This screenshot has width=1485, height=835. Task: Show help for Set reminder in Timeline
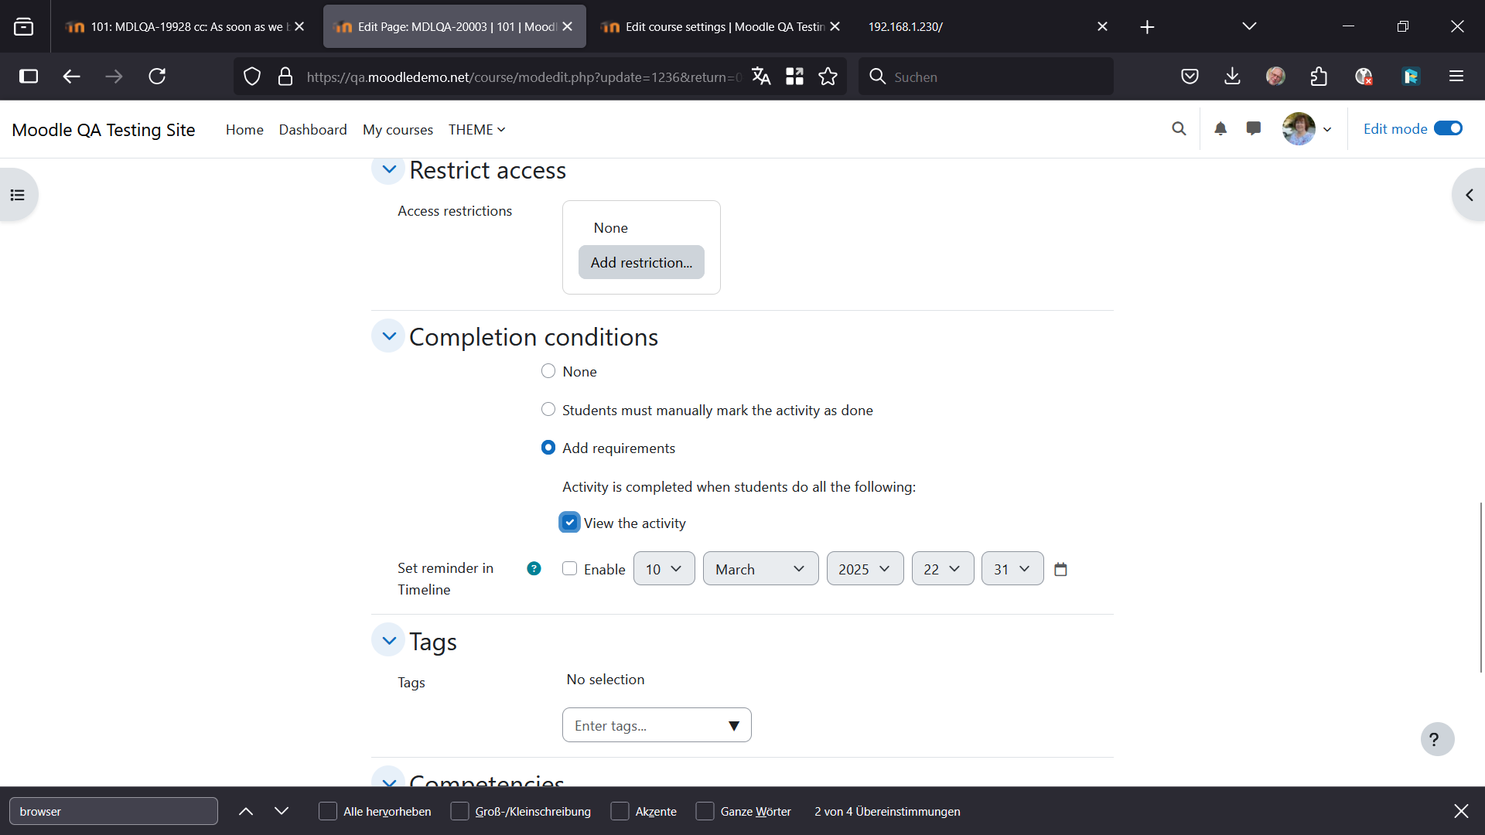(534, 569)
